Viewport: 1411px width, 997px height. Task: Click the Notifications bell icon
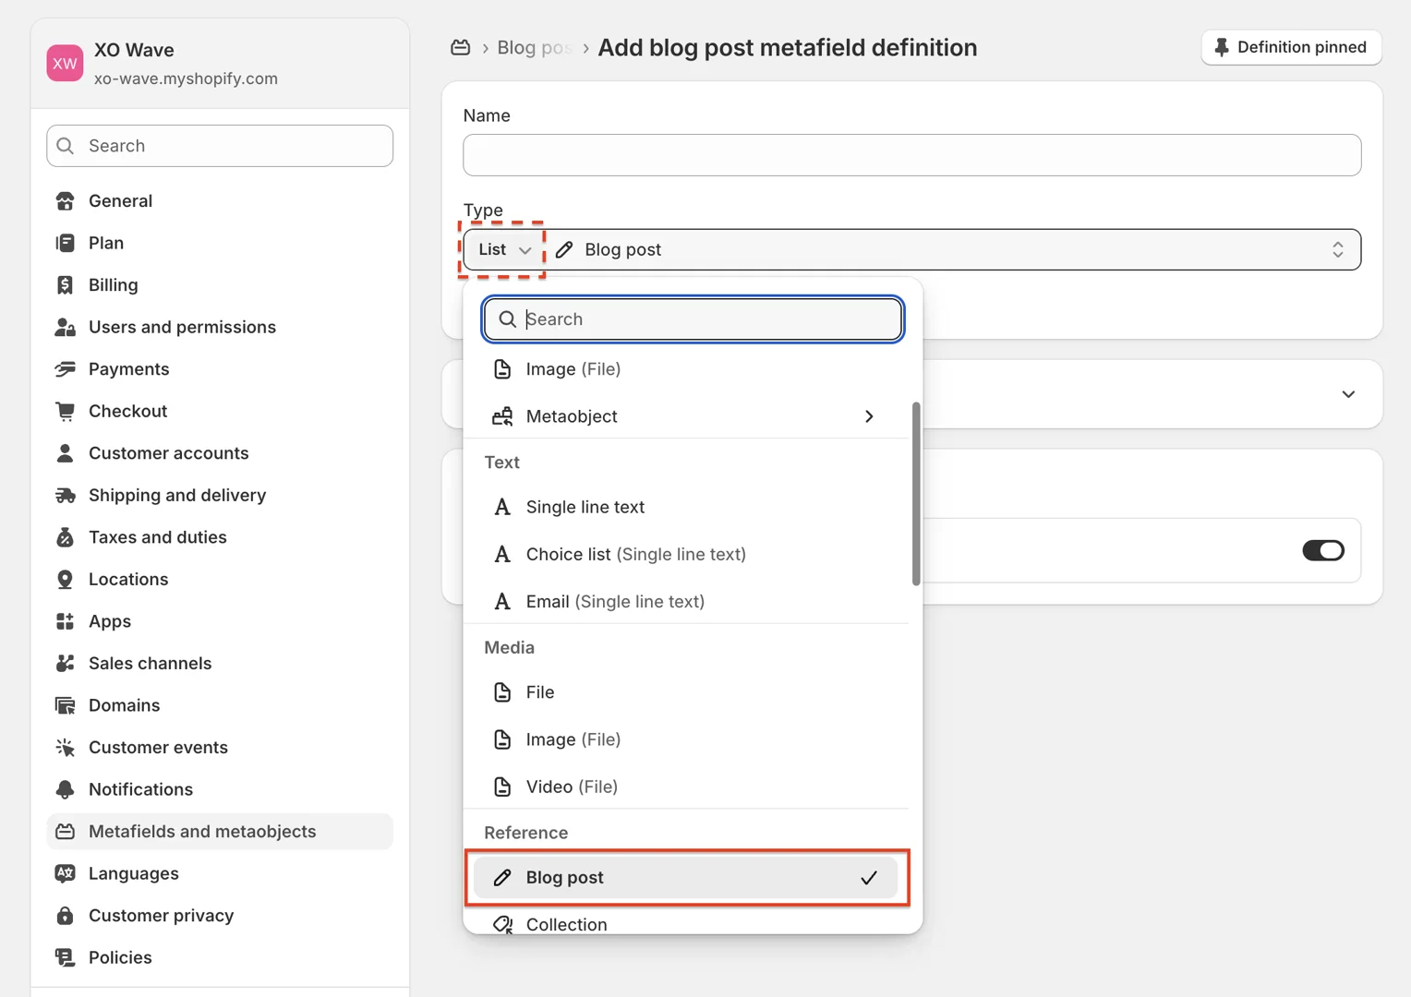(65, 789)
